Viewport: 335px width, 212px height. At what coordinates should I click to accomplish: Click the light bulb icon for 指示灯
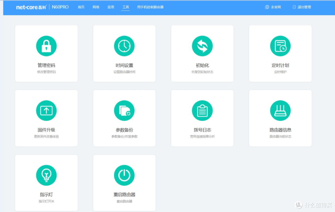pyautogui.click(x=46, y=175)
